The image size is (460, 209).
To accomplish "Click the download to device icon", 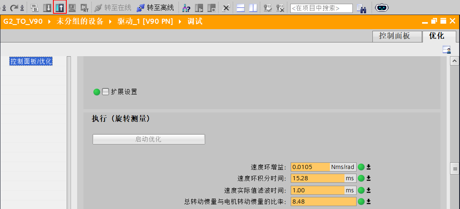I will pyautogui.click(x=47, y=8).
